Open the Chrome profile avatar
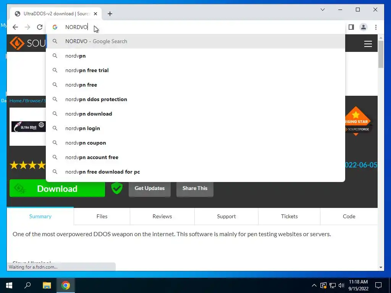391x293 pixels. click(x=364, y=27)
